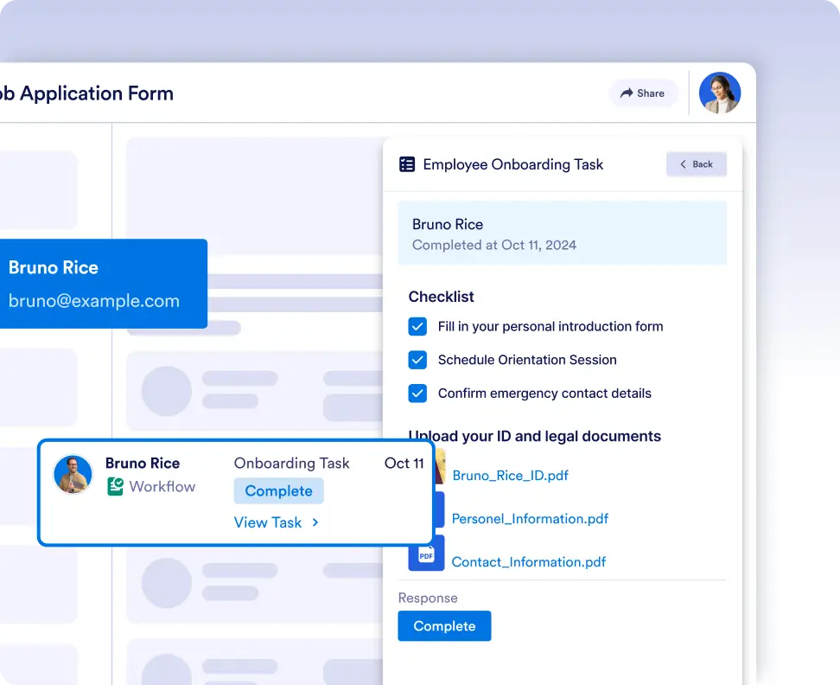
Task: Click the Response label
Action: point(428,599)
